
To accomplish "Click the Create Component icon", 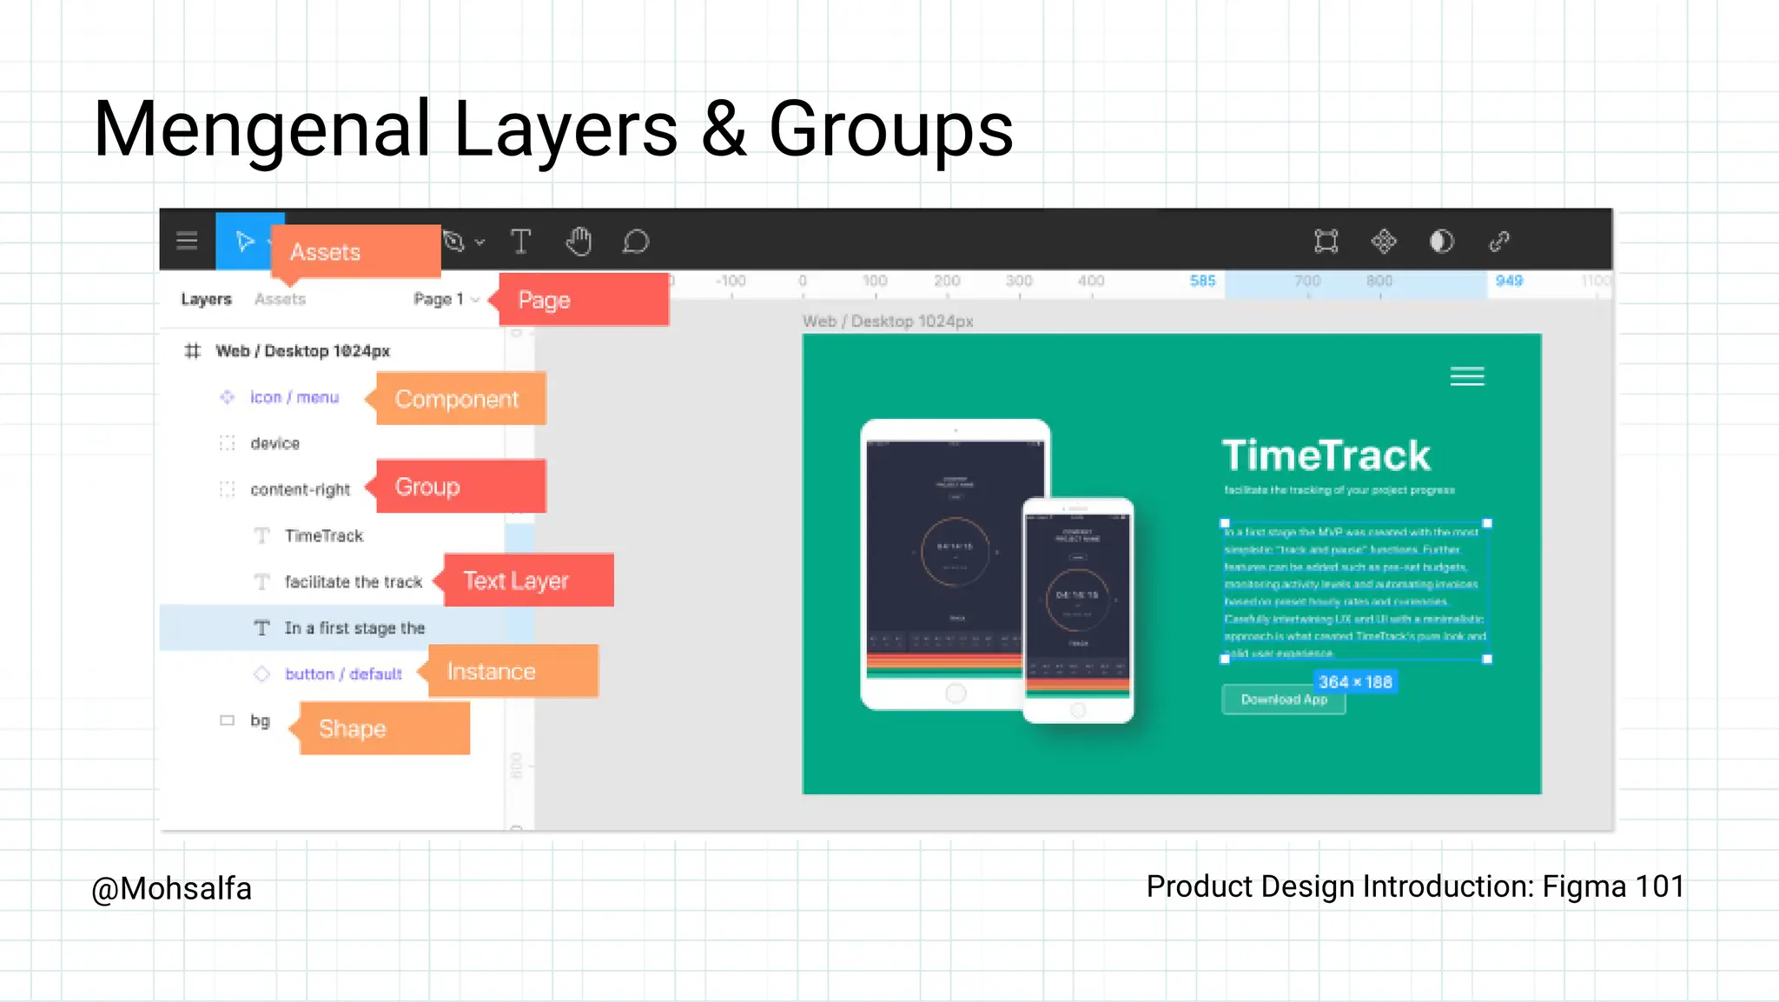I will [1384, 241].
